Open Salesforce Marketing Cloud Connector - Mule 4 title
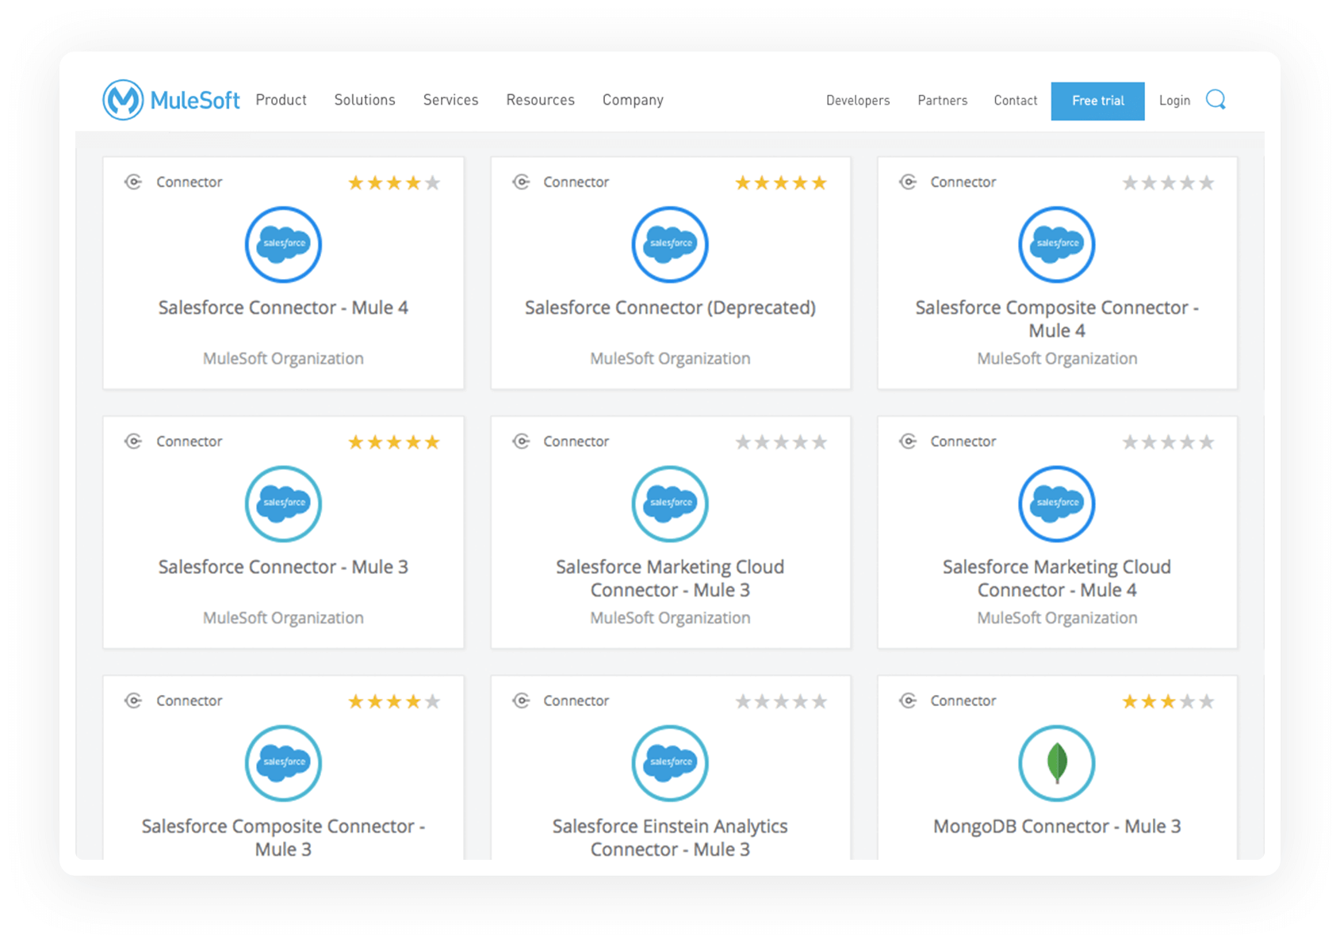 [x=1057, y=578]
